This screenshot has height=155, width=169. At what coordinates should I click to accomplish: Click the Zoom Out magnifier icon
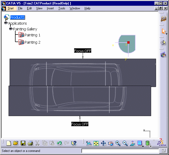coord(125,144)
